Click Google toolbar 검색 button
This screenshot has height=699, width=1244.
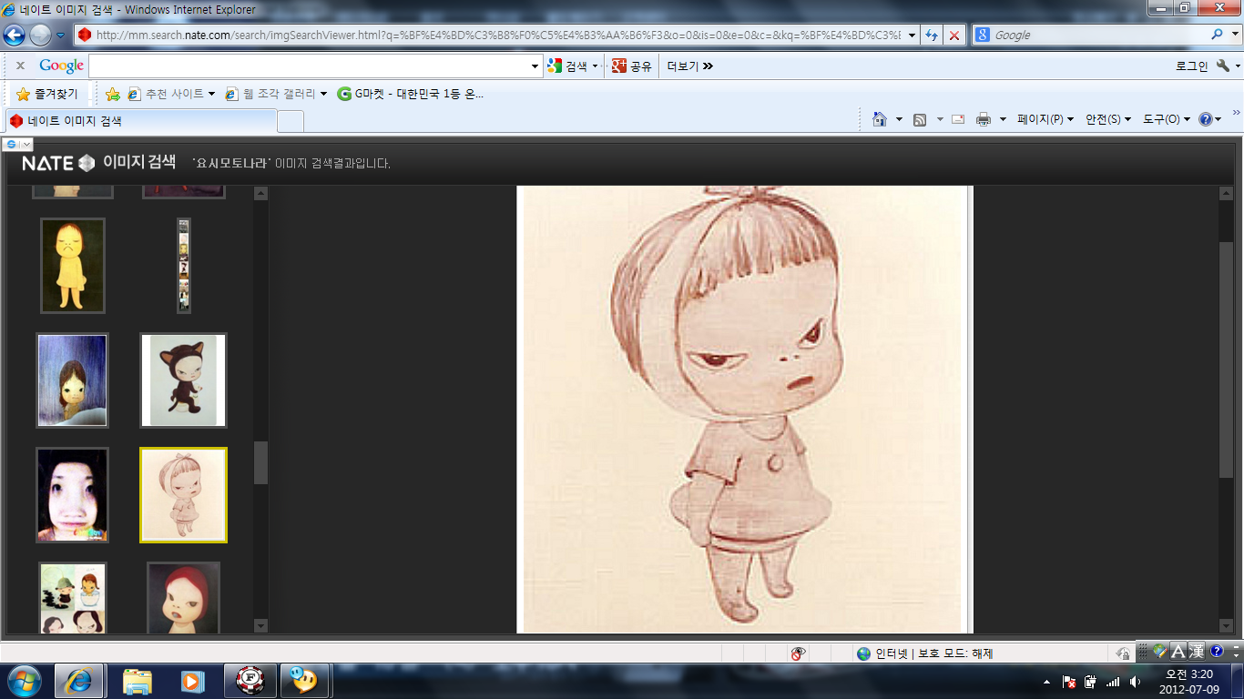567,66
